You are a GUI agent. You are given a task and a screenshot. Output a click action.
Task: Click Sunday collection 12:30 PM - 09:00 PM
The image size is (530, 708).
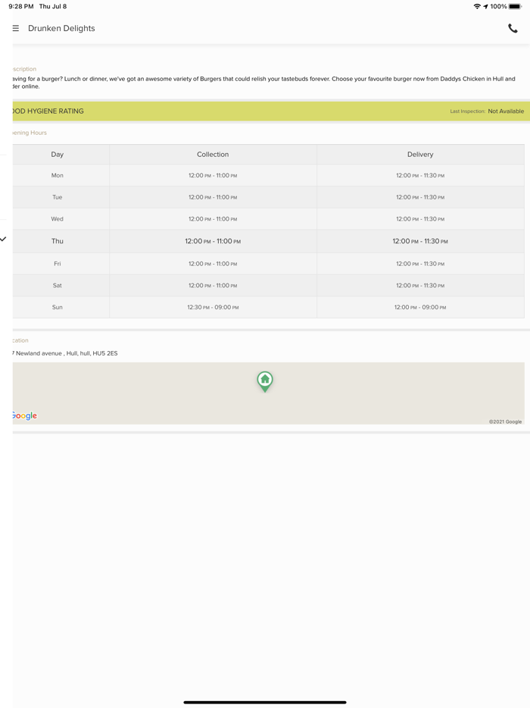213,307
